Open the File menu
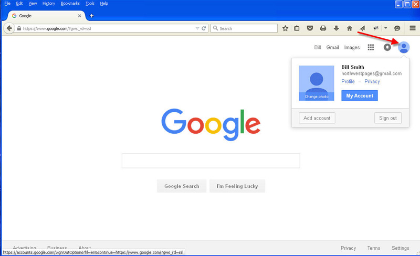The height and width of the screenshot is (256, 420). 7,4
